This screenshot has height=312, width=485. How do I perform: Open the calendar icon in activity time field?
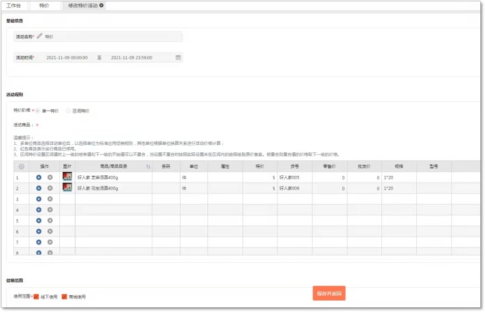tap(178, 58)
